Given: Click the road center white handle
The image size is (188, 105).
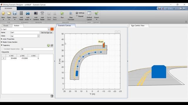Looking at the screenshot, I should click(80, 56).
